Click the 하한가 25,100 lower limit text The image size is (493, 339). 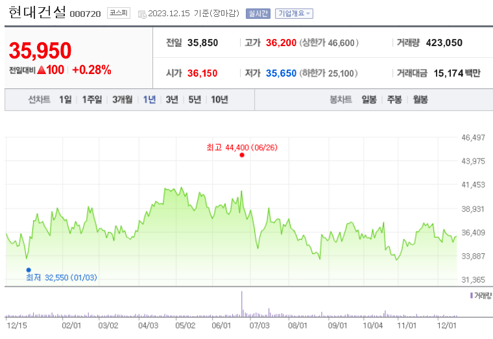tap(329, 73)
